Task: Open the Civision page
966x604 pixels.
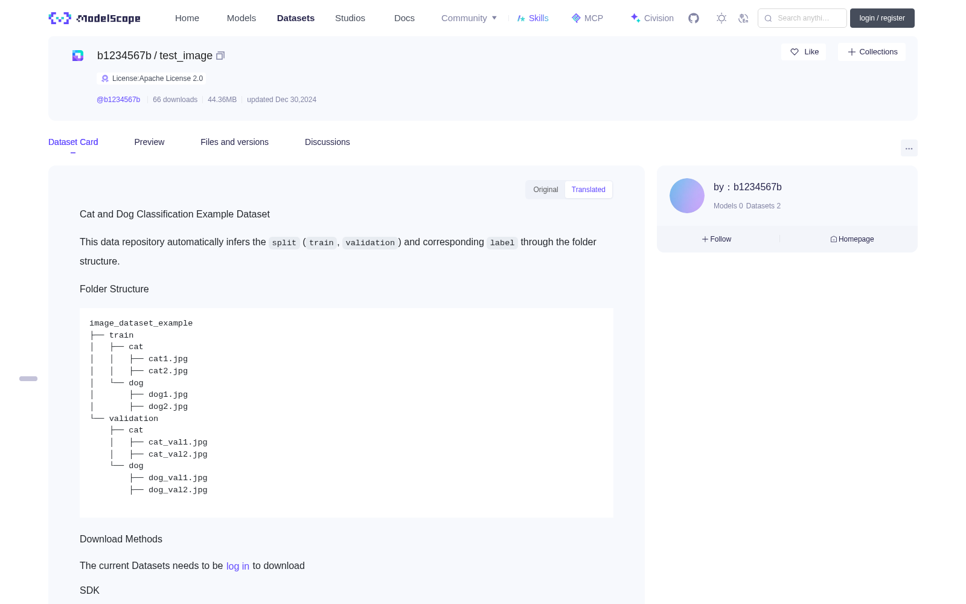Action: point(652,18)
